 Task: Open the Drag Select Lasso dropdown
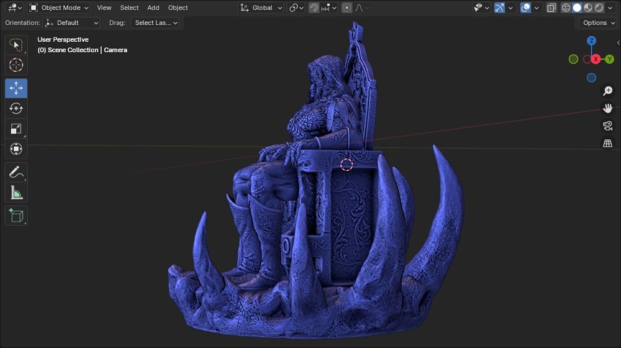tap(155, 23)
